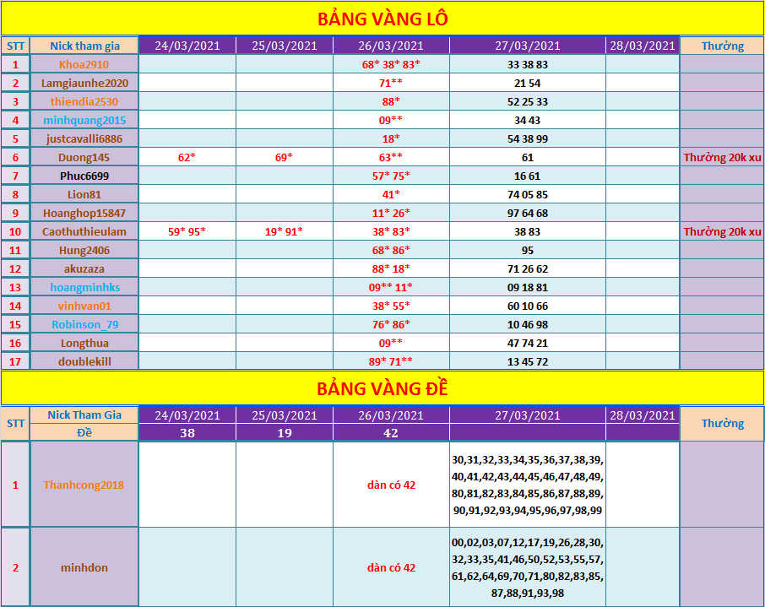Click cell '63**' of Duong145

[x=391, y=157]
